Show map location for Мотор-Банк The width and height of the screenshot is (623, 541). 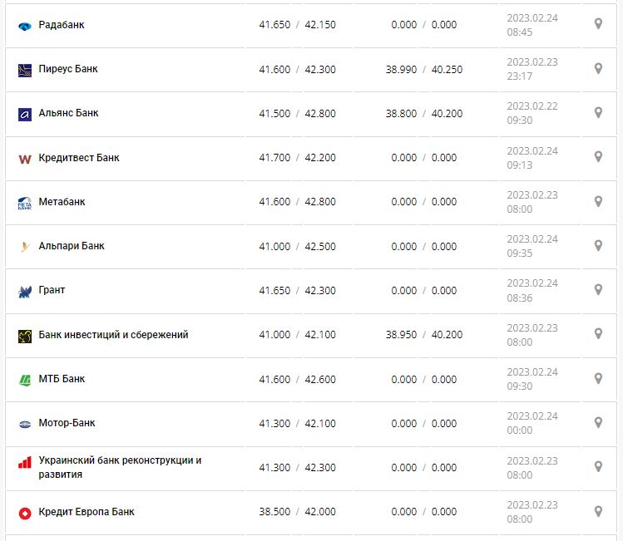tap(597, 422)
